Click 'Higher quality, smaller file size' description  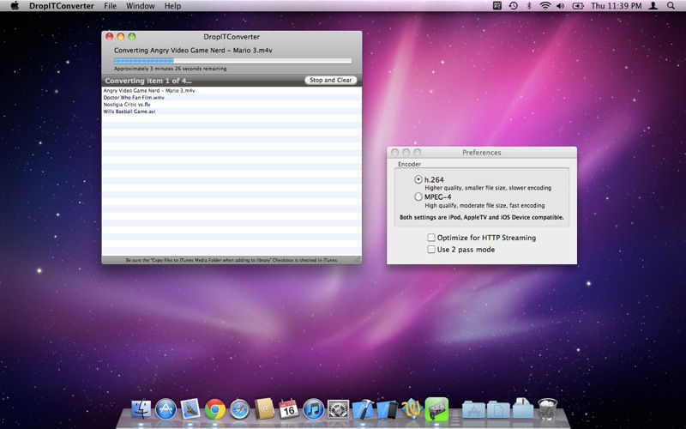tap(488, 188)
